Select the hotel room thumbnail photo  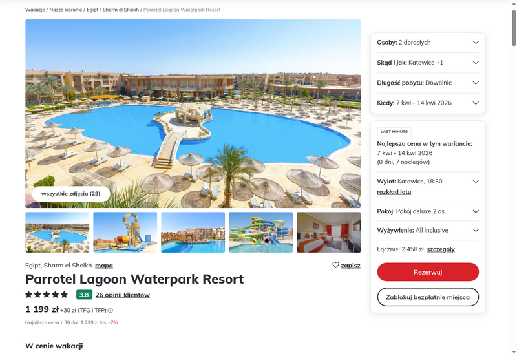[329, 233]
